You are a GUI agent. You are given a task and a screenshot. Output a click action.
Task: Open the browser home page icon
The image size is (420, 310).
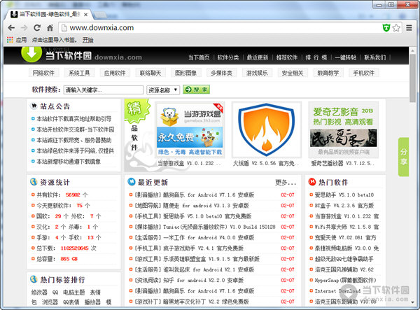50,27
